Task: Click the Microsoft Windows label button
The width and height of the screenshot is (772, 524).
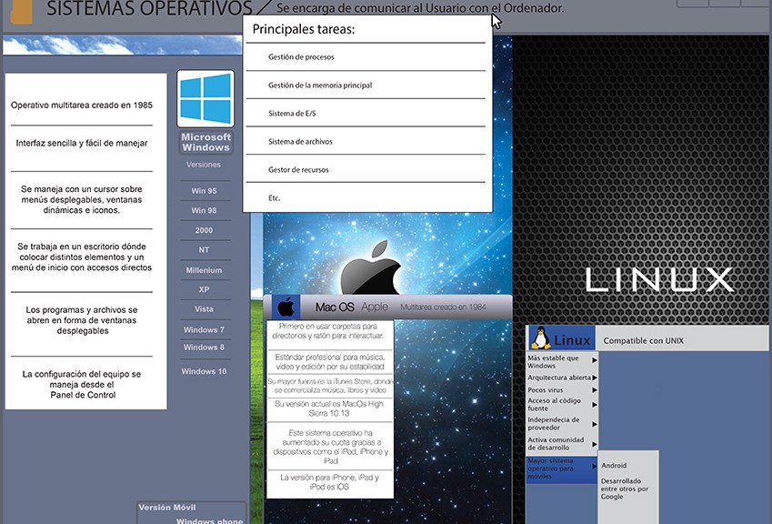Action: (x=206, y=143)
